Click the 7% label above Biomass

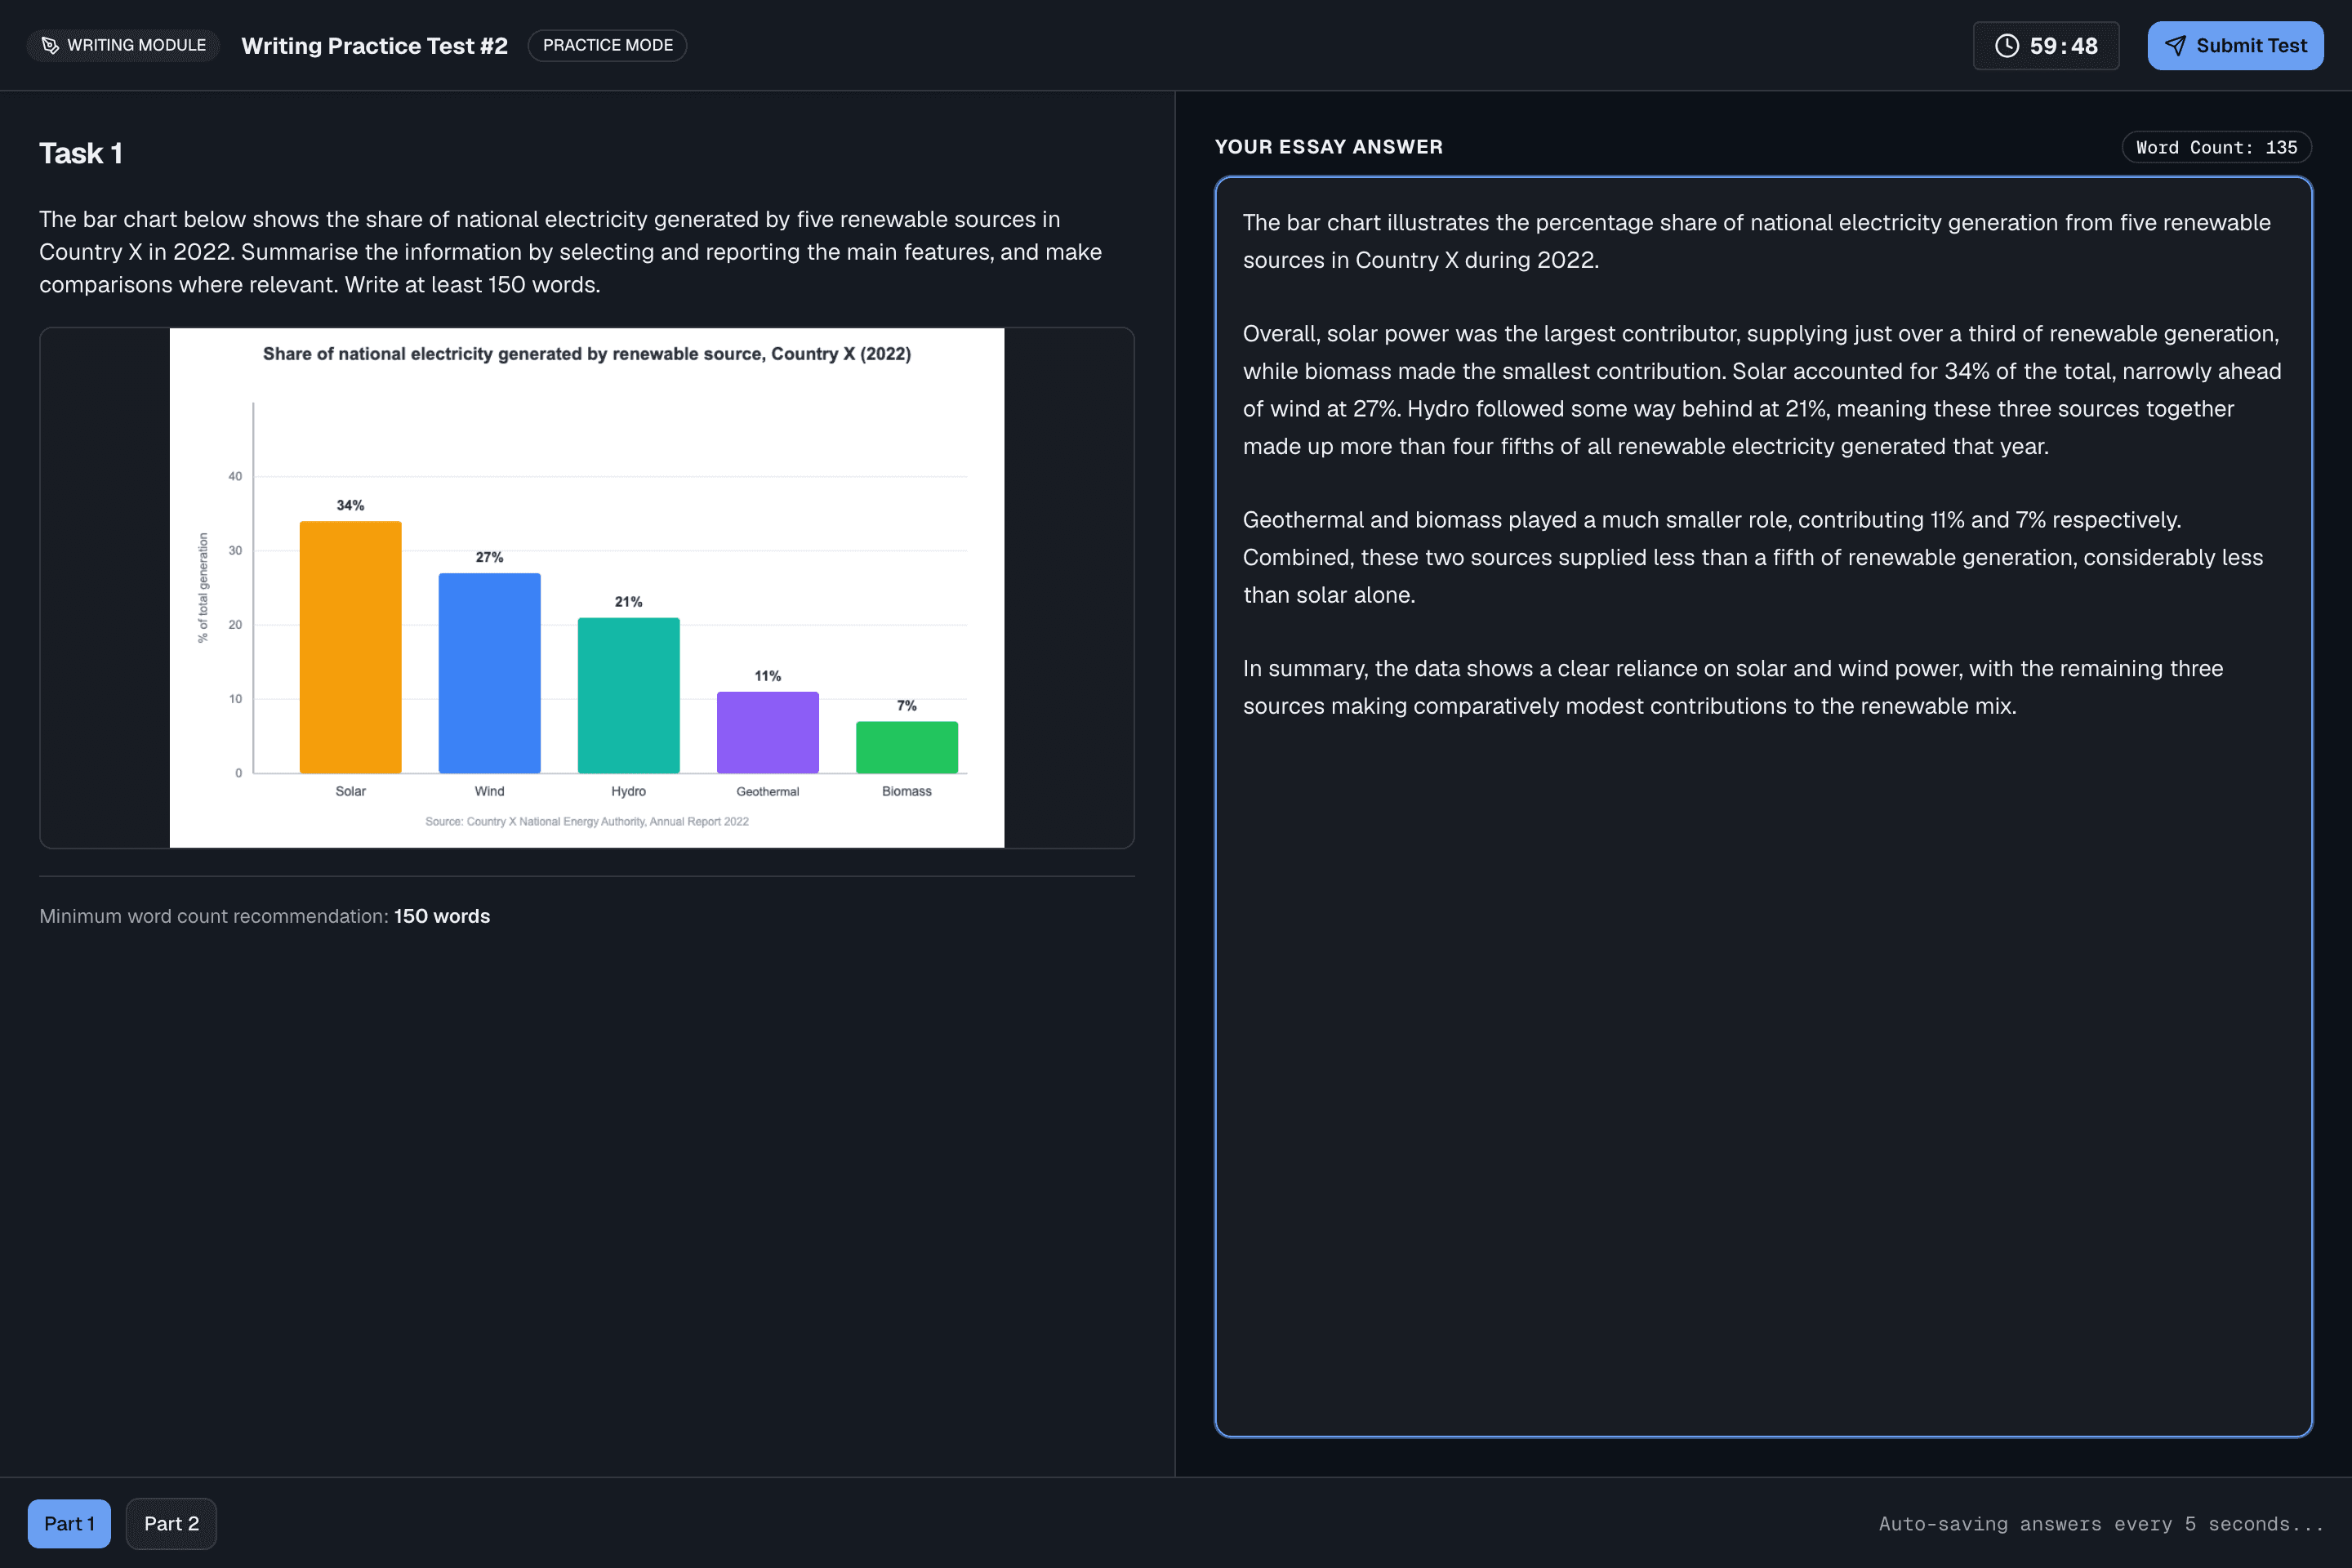pyautogui.click(x=906, y=706)
